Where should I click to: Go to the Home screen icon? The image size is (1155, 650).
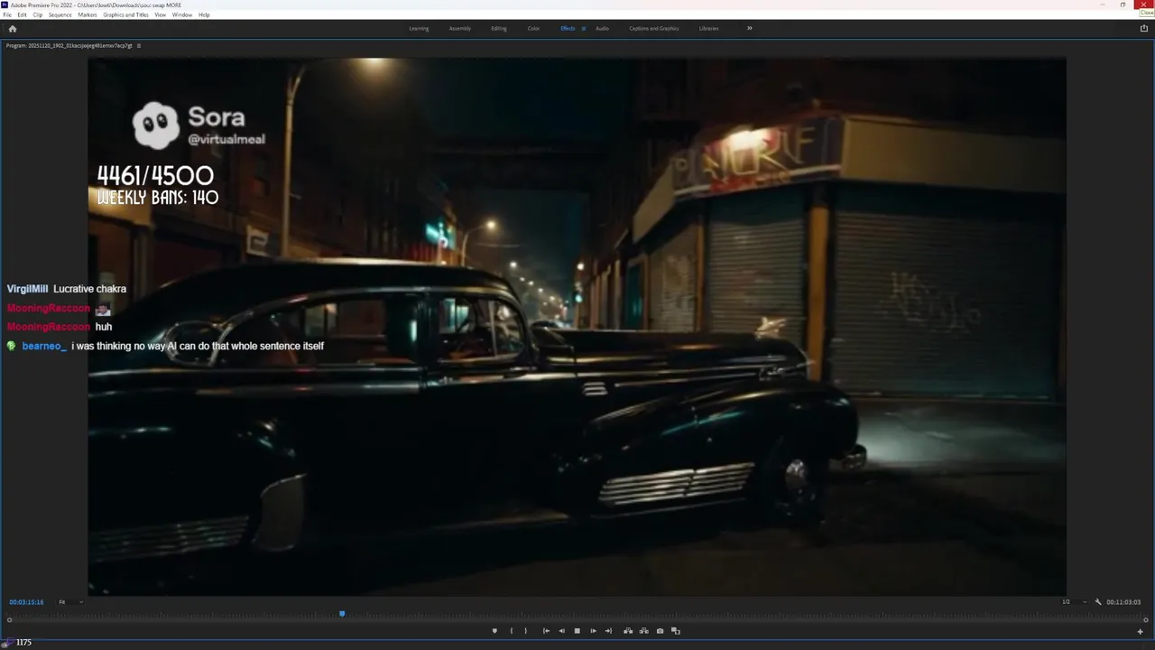[12, 28]
